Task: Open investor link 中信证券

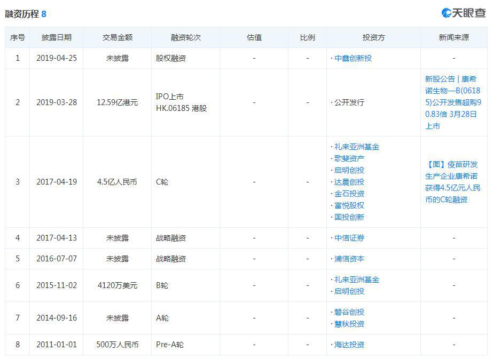Action: click(x=349, y=238)
